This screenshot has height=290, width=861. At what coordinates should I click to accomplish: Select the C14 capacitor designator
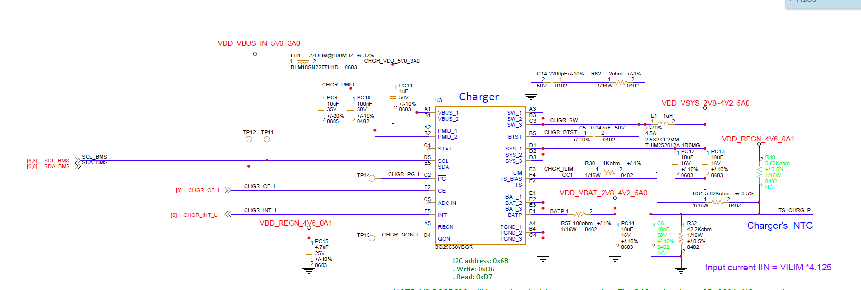point(542,74)
